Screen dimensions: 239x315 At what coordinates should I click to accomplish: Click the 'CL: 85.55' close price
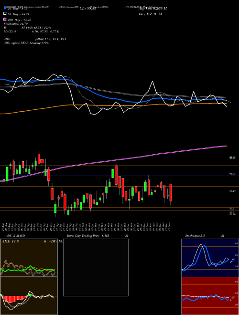point(88,9)
